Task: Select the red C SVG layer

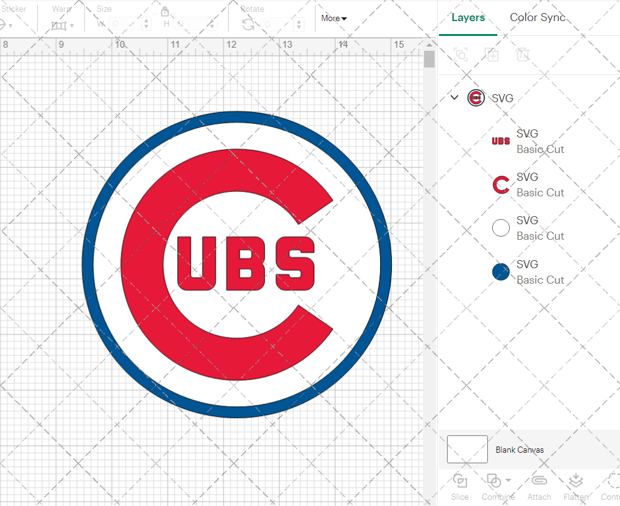Action: pyautogui.click(x=529, y=185)
